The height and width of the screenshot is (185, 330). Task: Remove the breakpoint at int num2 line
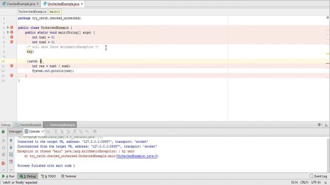click(12, 42)
